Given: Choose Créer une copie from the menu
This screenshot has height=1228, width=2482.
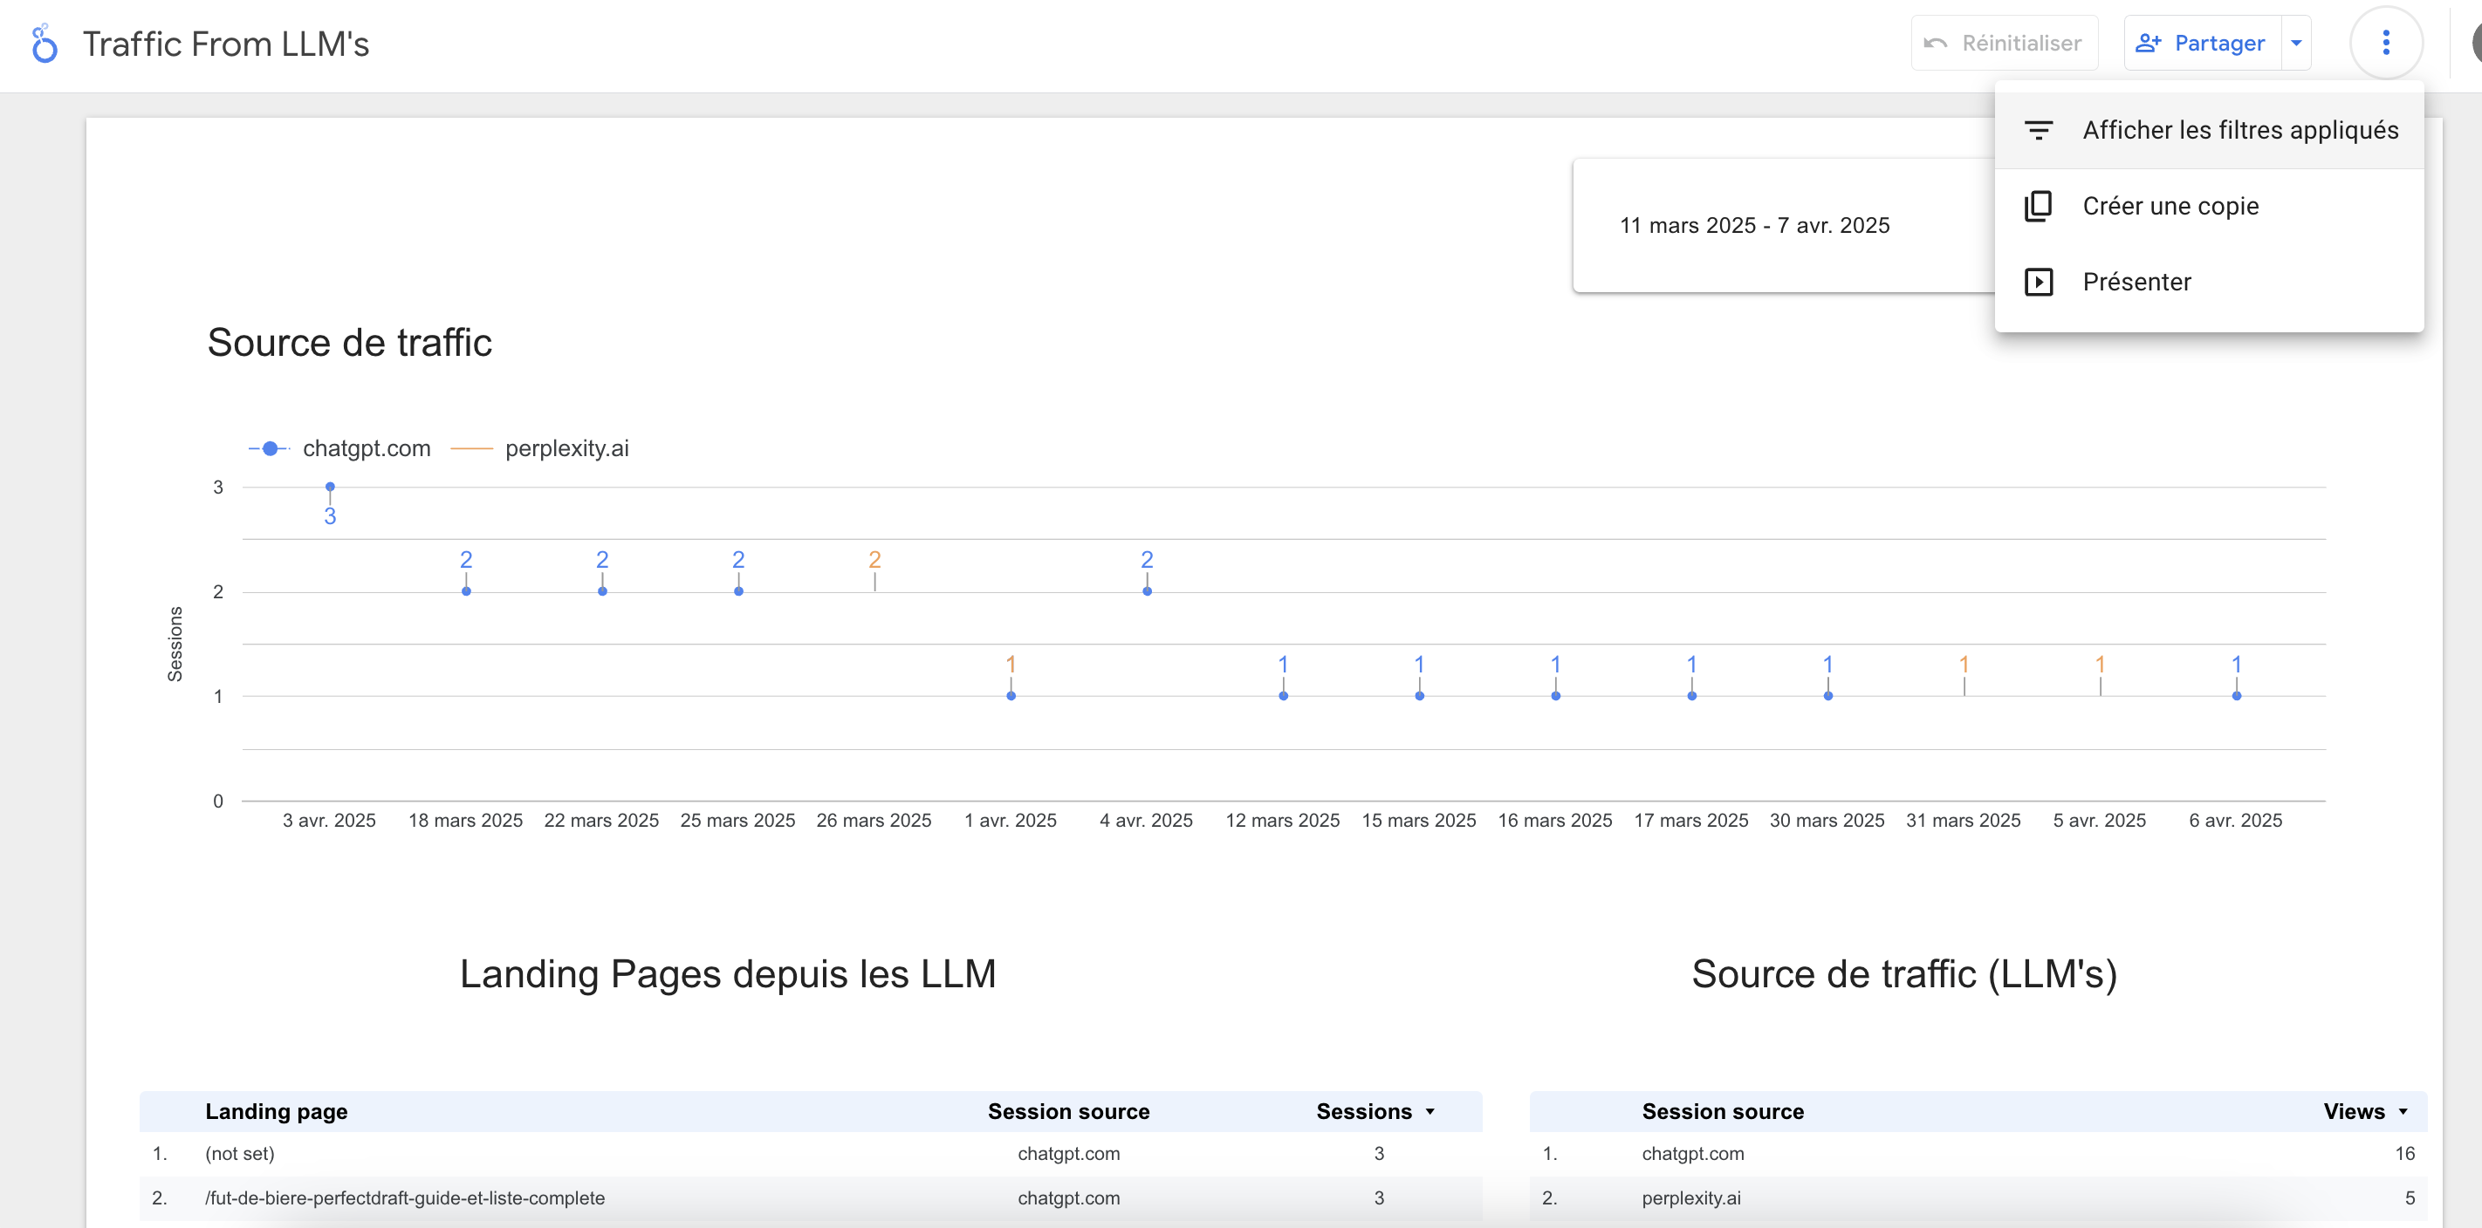Looking at the screenshot, I should pyautogui.click(x=2208, y=206).
